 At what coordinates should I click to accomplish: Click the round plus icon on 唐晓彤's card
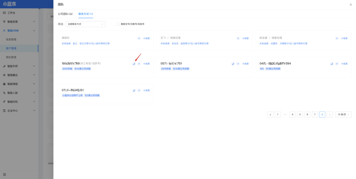point(139,38)
